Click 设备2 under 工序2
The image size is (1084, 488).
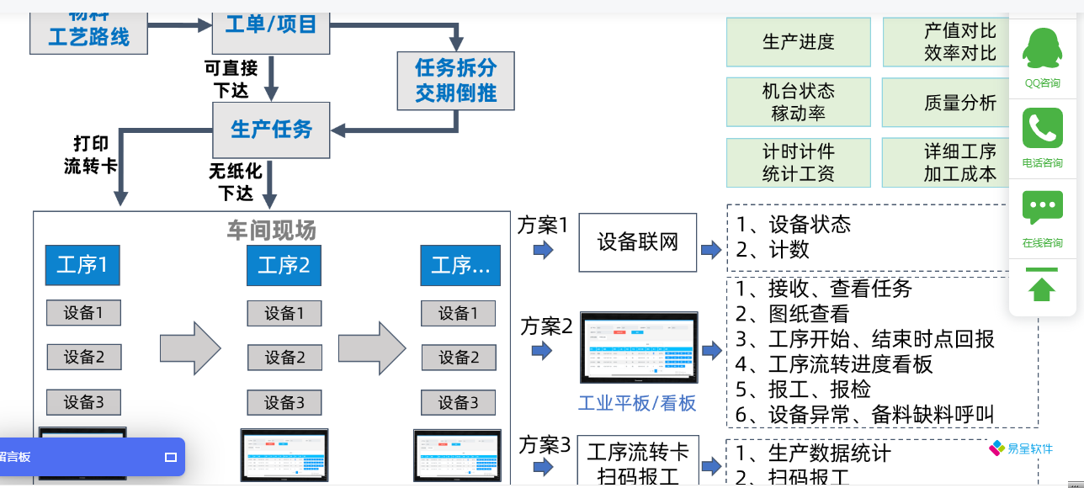[x=284, y=357]
